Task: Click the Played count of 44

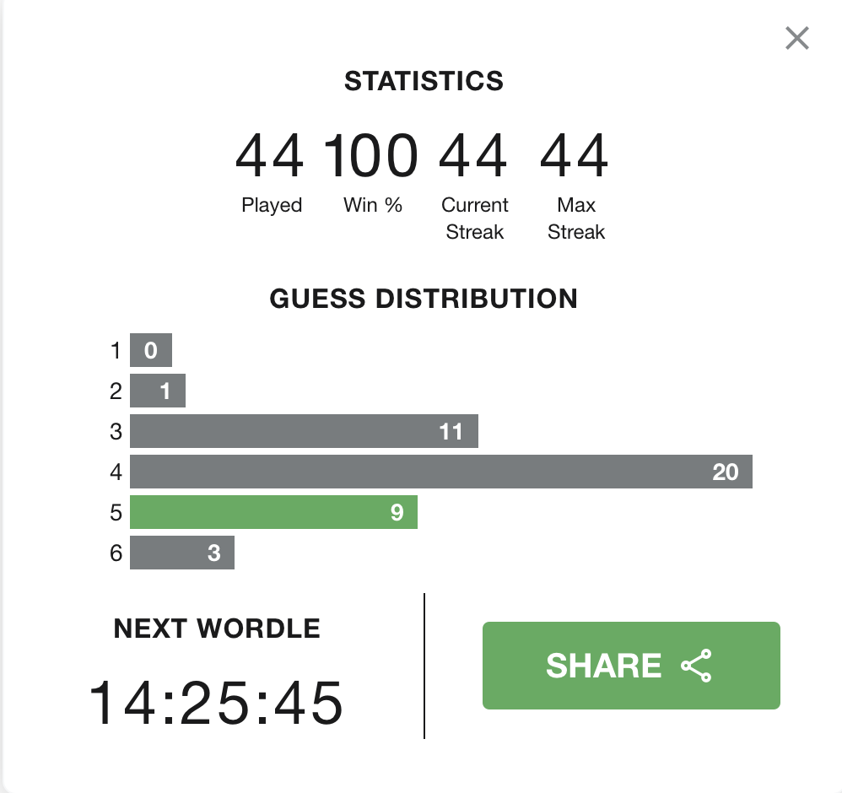Action: (x=270, y=156)
